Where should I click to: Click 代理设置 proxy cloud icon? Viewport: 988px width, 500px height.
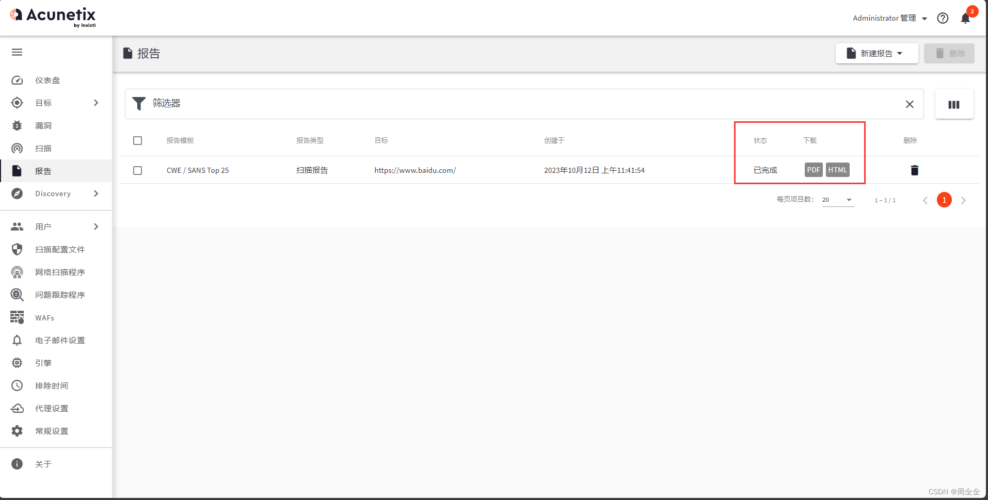(17, 408)
